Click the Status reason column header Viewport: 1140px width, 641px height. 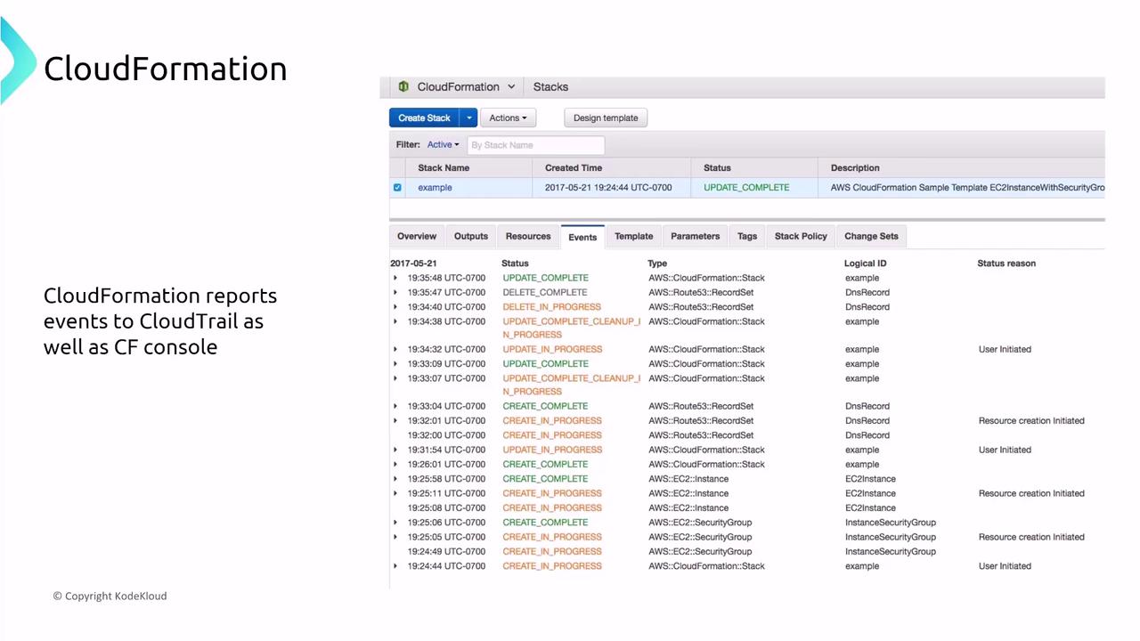click(1006, 264)
